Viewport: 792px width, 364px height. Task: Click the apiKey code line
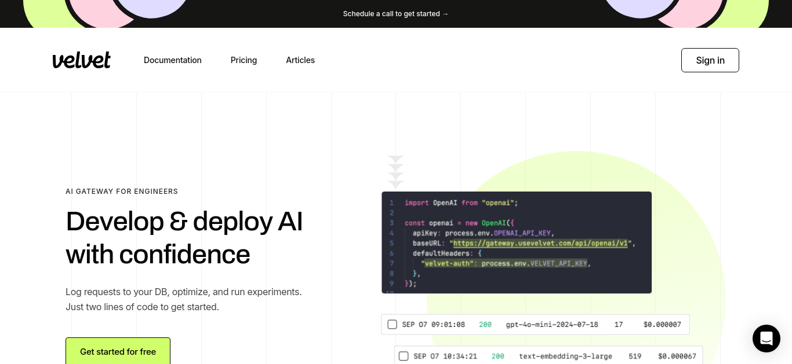[484, 233]
